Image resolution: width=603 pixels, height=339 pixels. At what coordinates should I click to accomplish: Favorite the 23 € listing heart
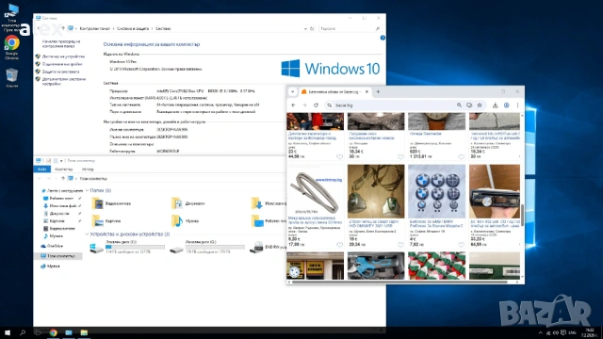[339, 157]
